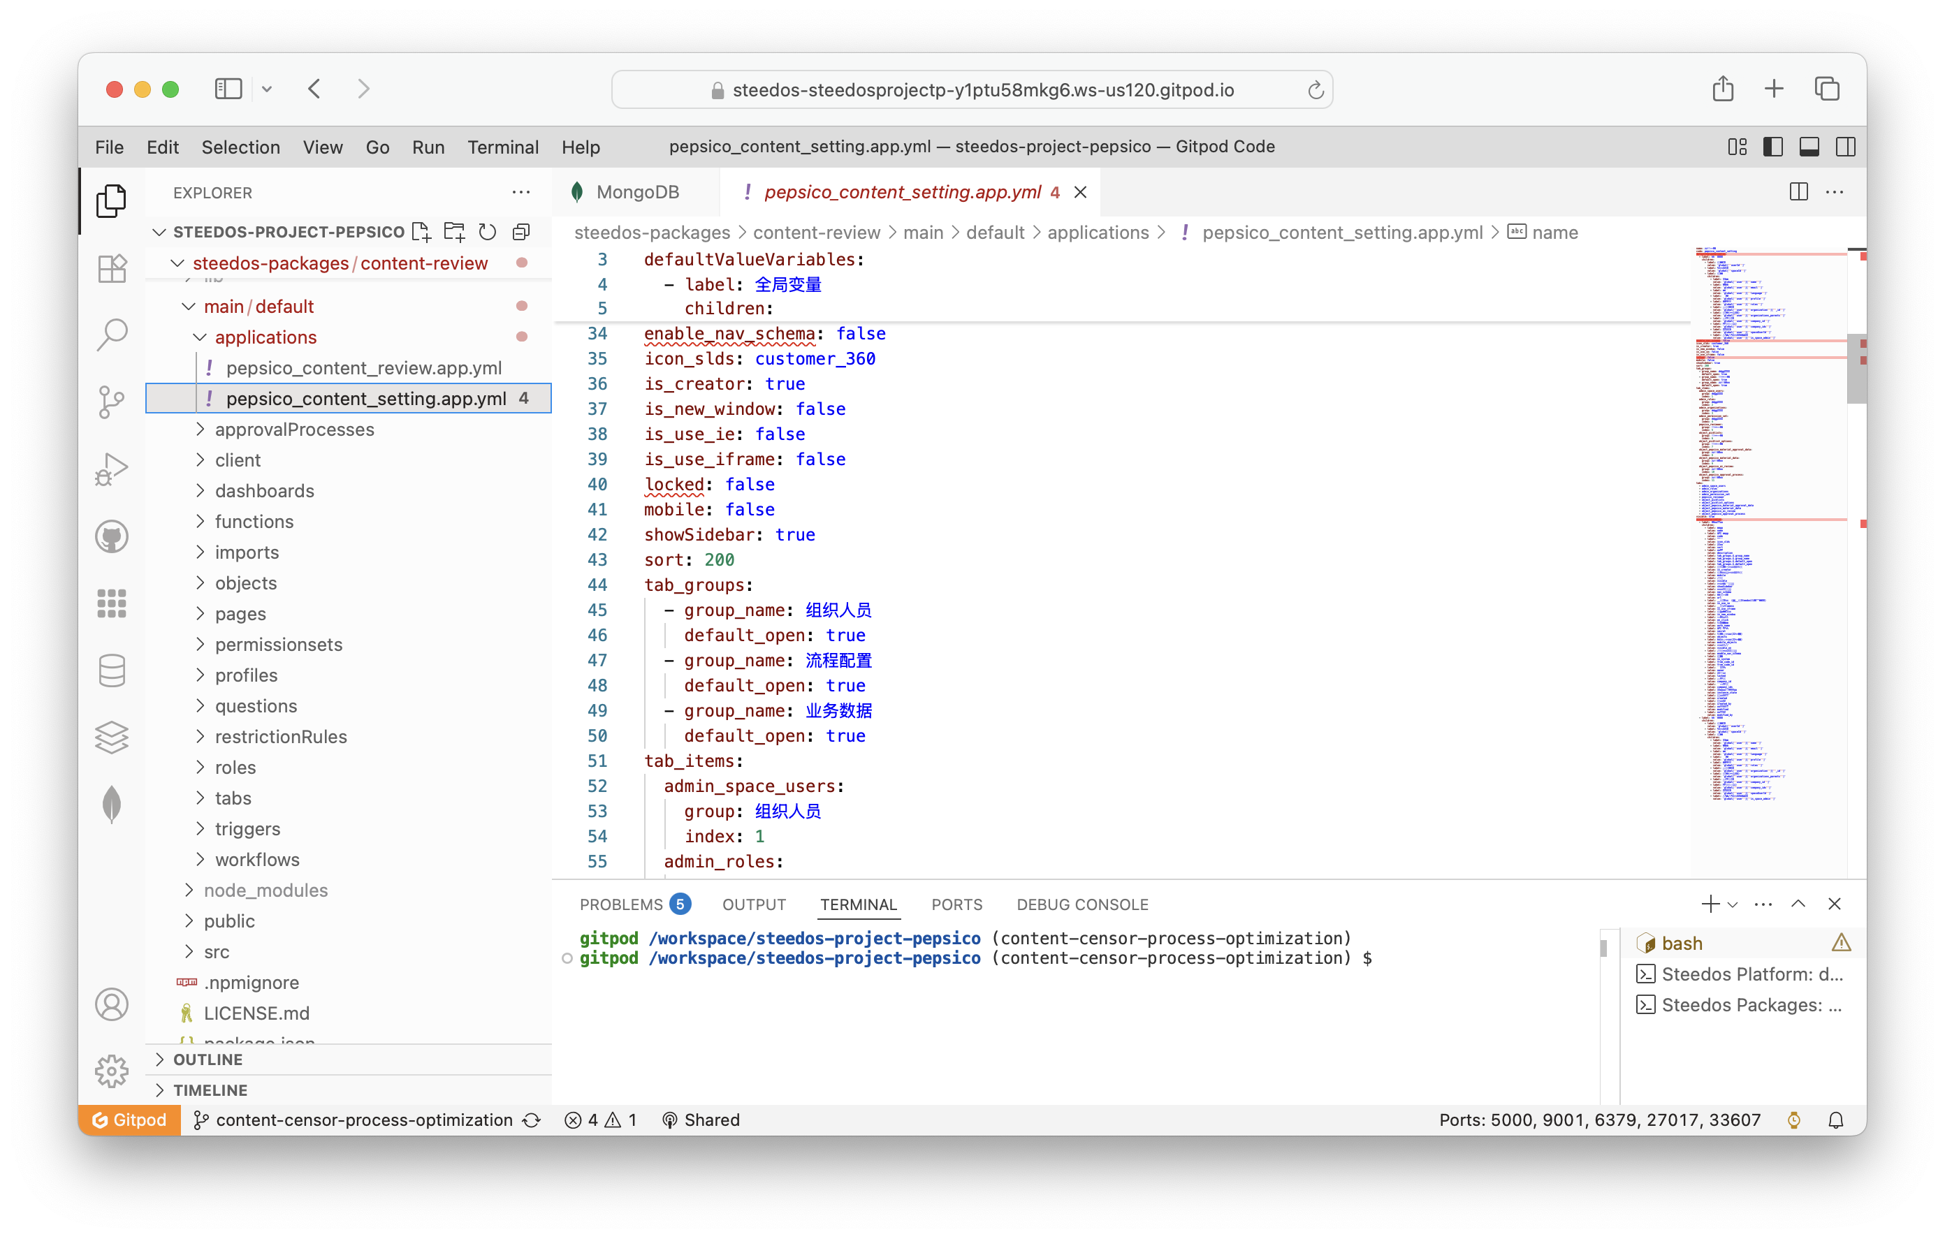Close the pepsico_content_setting.app.yml tab
1945x1239 pixels.
(x=1079, y=191)
